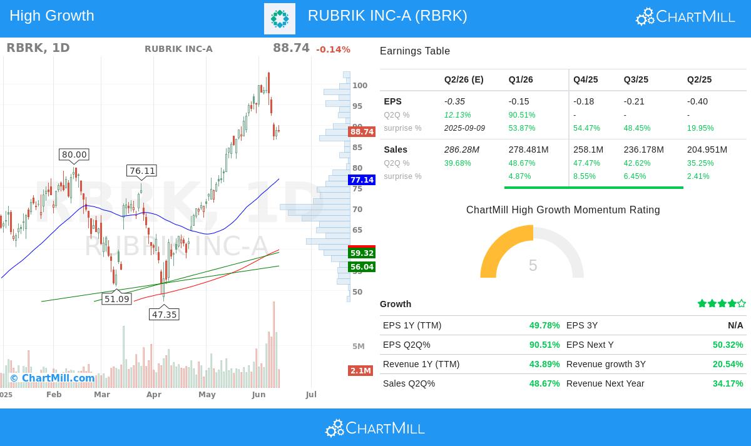751x446 pixels.
Task: Click the 'Apr' month label on time axis
Action: tap(154, 395)
